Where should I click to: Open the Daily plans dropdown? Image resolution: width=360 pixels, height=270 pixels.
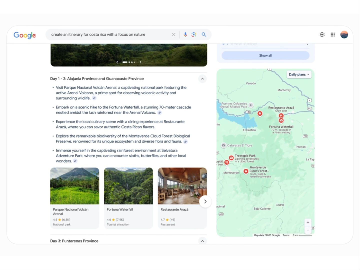click(x=299, y=74)
